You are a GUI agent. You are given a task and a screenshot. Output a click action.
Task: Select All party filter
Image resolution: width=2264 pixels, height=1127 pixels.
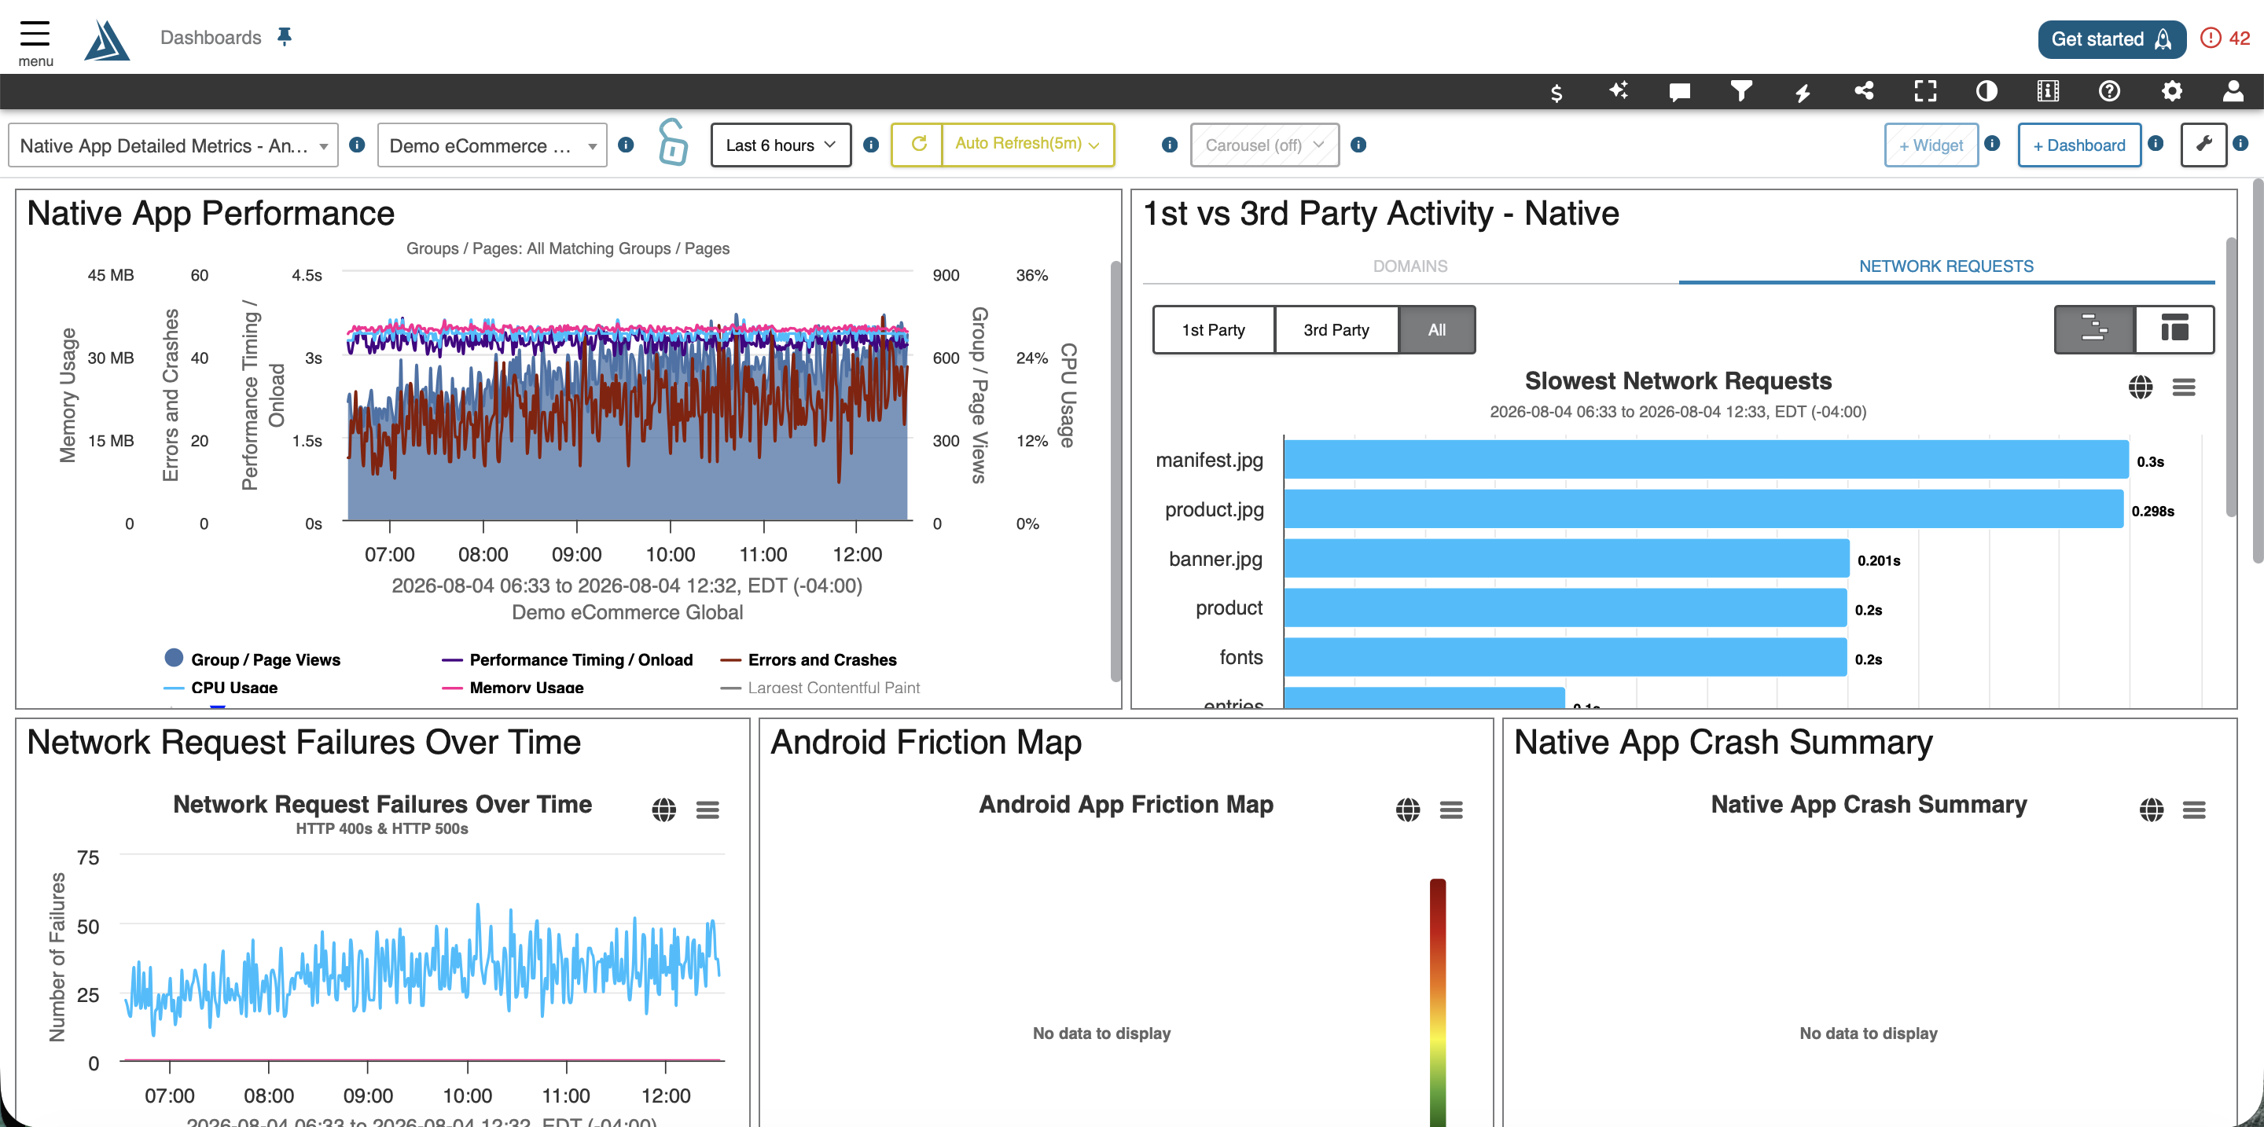point(1437,329)
